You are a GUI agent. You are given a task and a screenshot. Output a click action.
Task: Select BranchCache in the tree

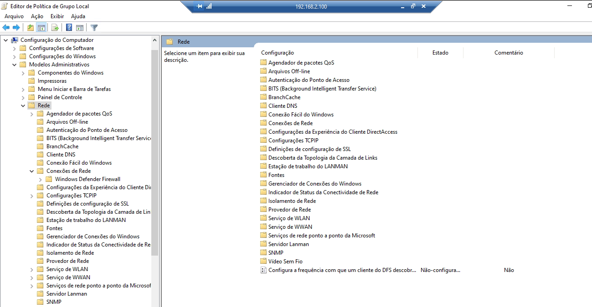point(62,146)
